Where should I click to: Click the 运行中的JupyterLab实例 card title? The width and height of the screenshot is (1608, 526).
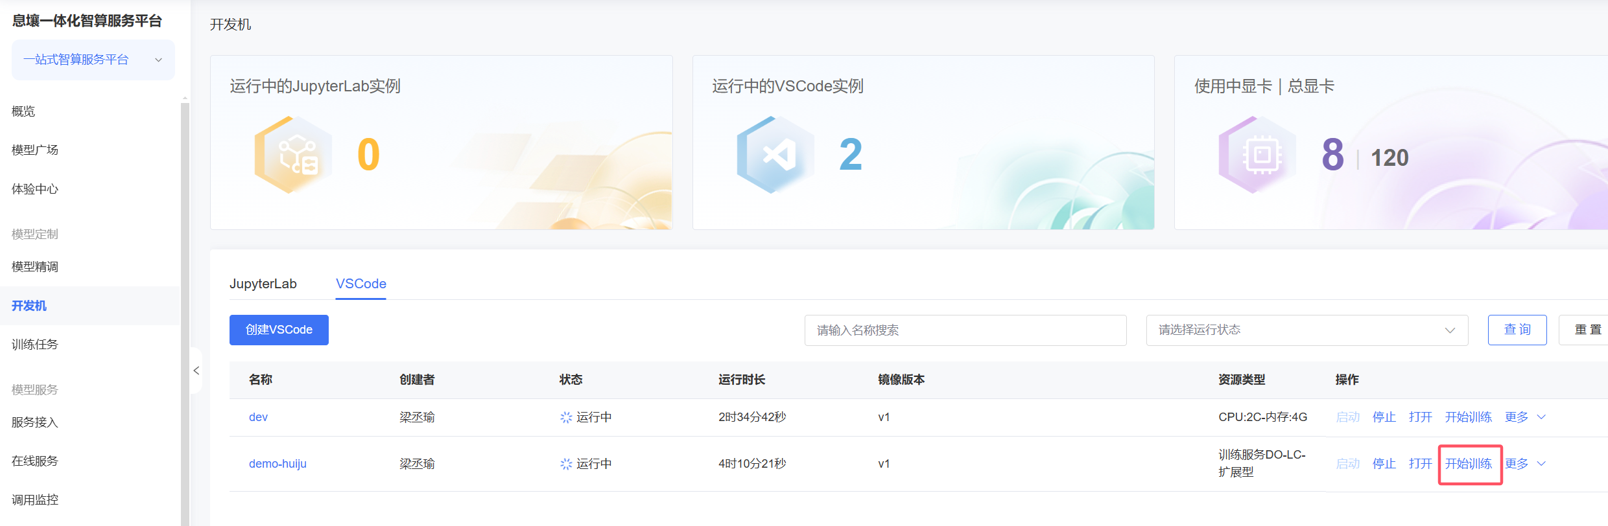click(315, 86)
